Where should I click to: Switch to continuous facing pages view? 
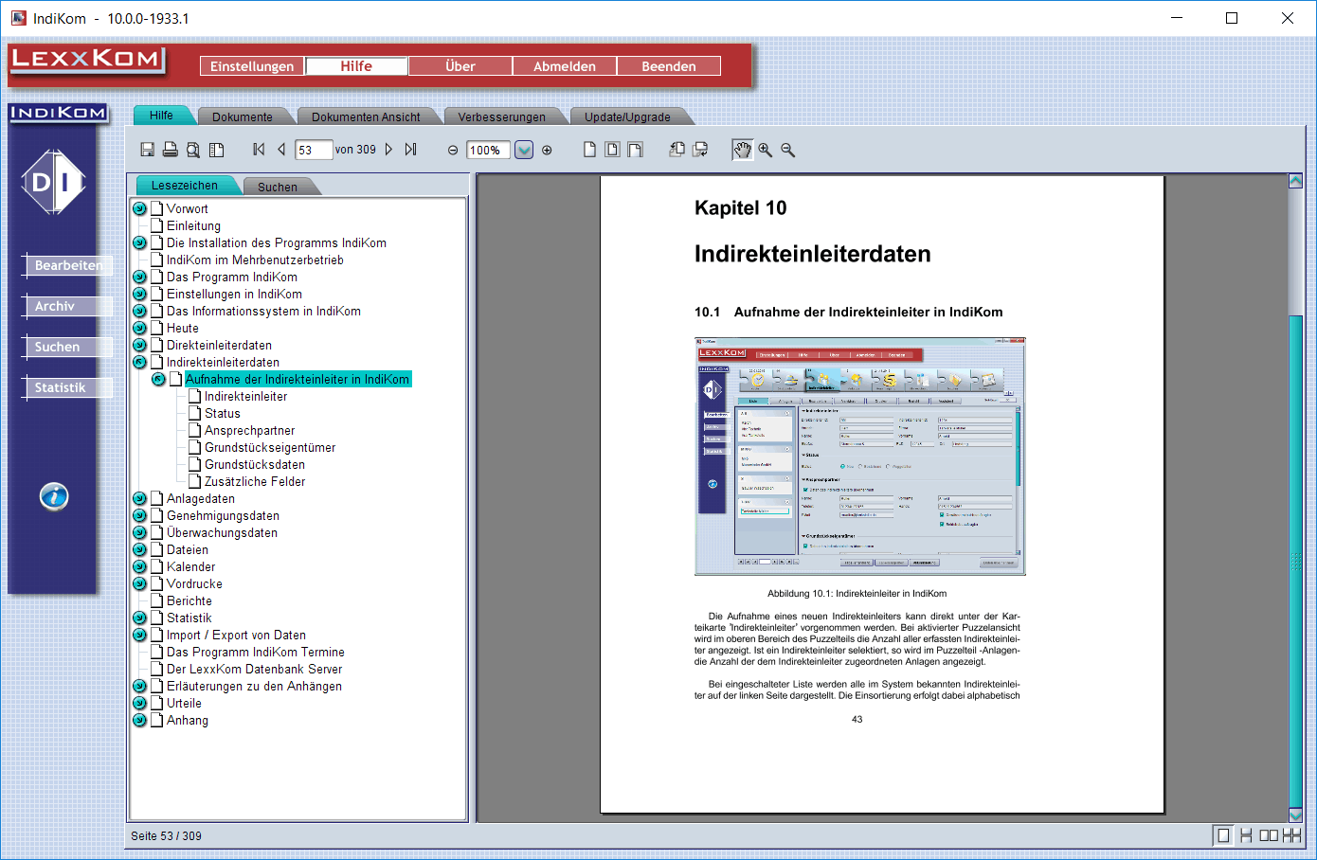click(x=1291, y=835)
